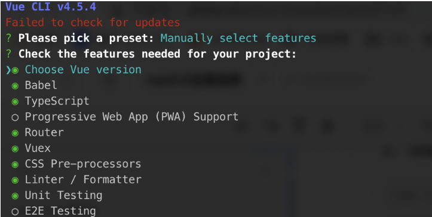432x217 pixels.
Task: Toggle CSS Pre-processors selection bullet
Action: pos(15,165)
